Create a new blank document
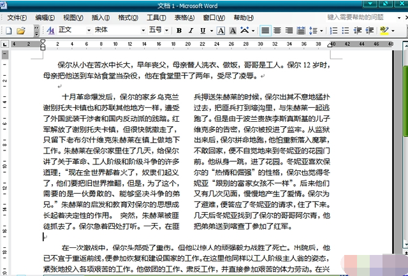Image resolution: width=408 pixels, height=276 pixels. (x=9, y=30)
